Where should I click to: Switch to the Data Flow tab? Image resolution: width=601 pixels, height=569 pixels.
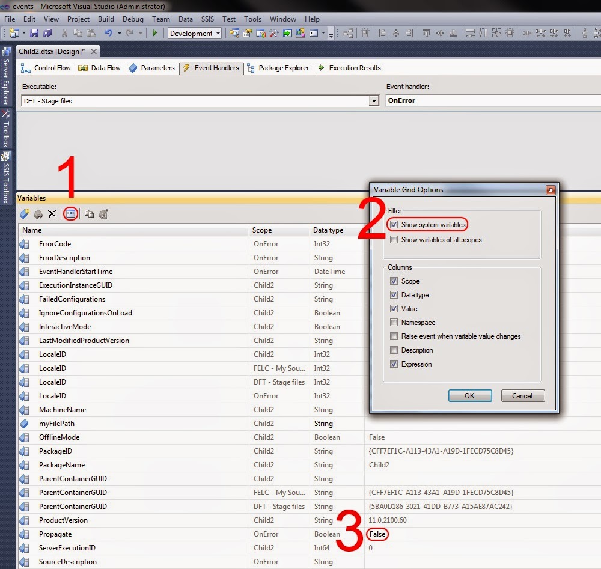(100, 68)
